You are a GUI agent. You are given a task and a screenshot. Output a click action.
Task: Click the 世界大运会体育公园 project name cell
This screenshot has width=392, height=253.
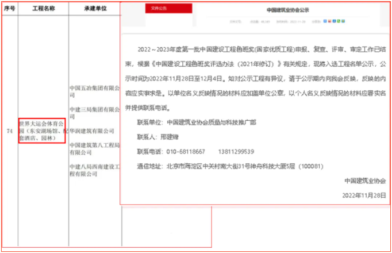[x=42, y=131]
